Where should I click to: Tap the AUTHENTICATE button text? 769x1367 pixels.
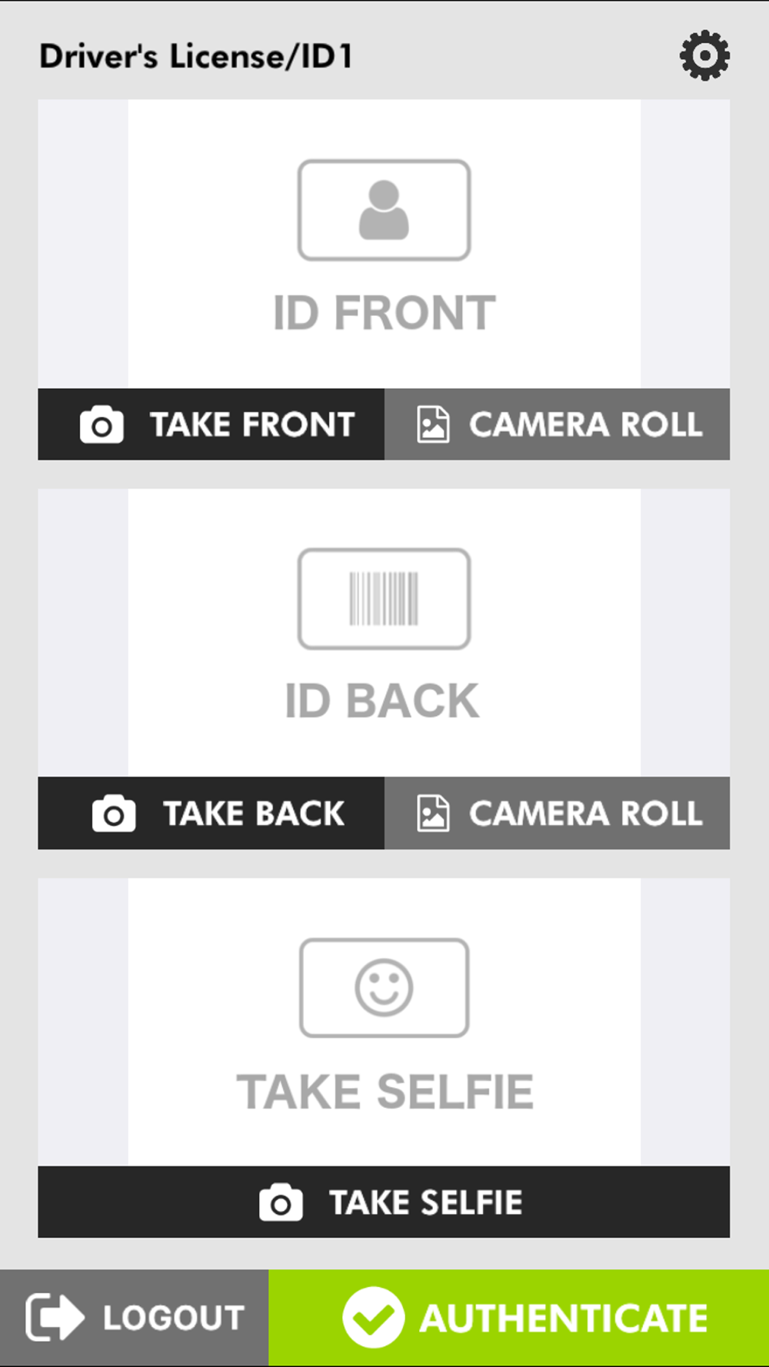(563, 1318)
